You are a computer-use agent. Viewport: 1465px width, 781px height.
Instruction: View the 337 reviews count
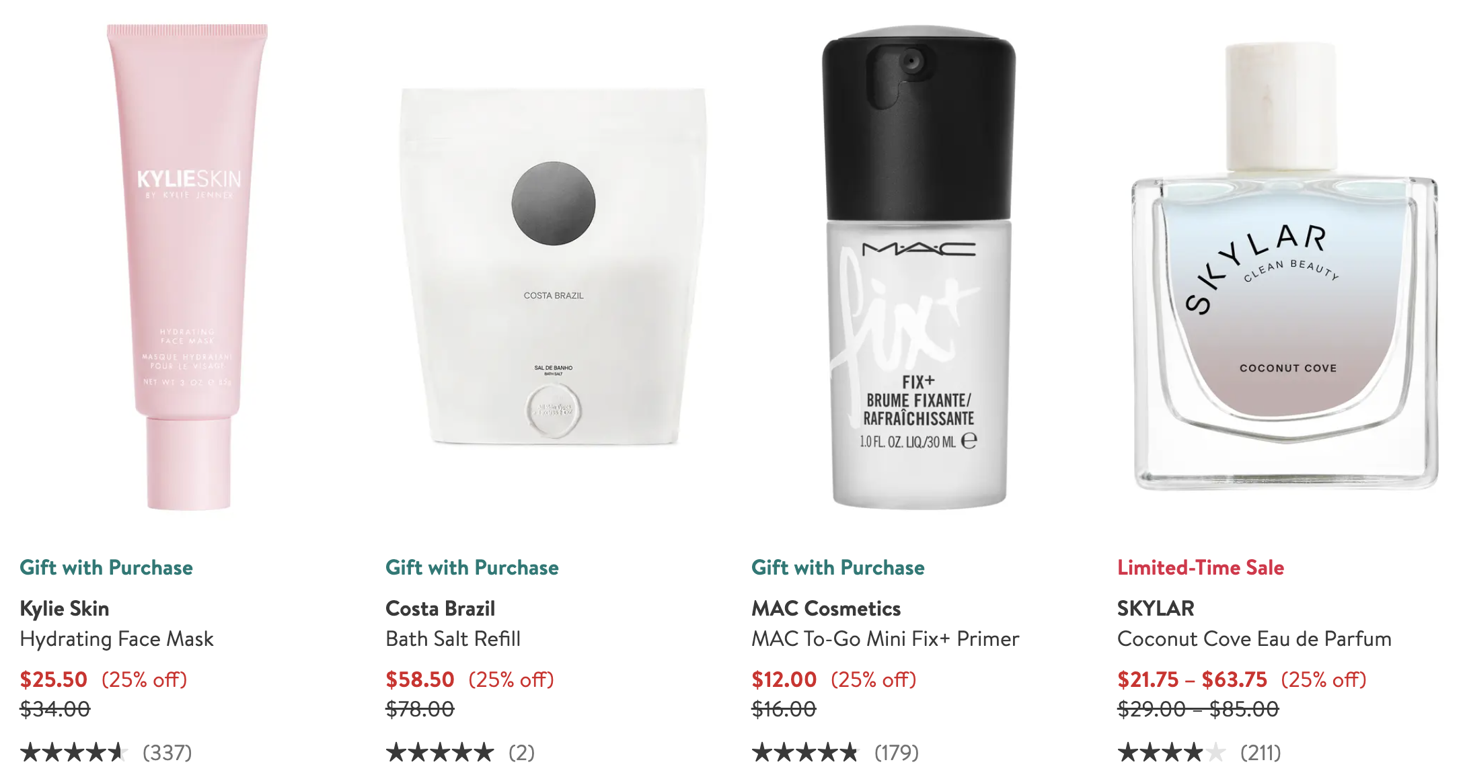(x=167, y=753)
